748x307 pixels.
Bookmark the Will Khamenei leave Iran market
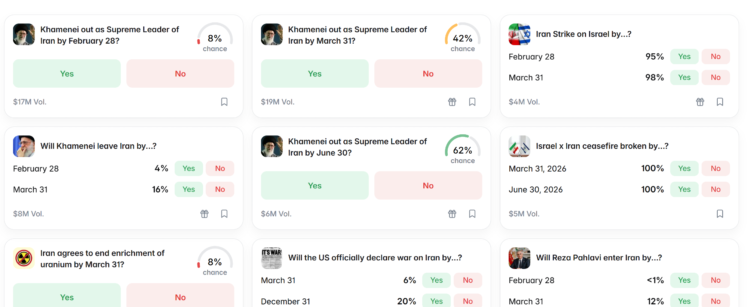pos(224,214)
